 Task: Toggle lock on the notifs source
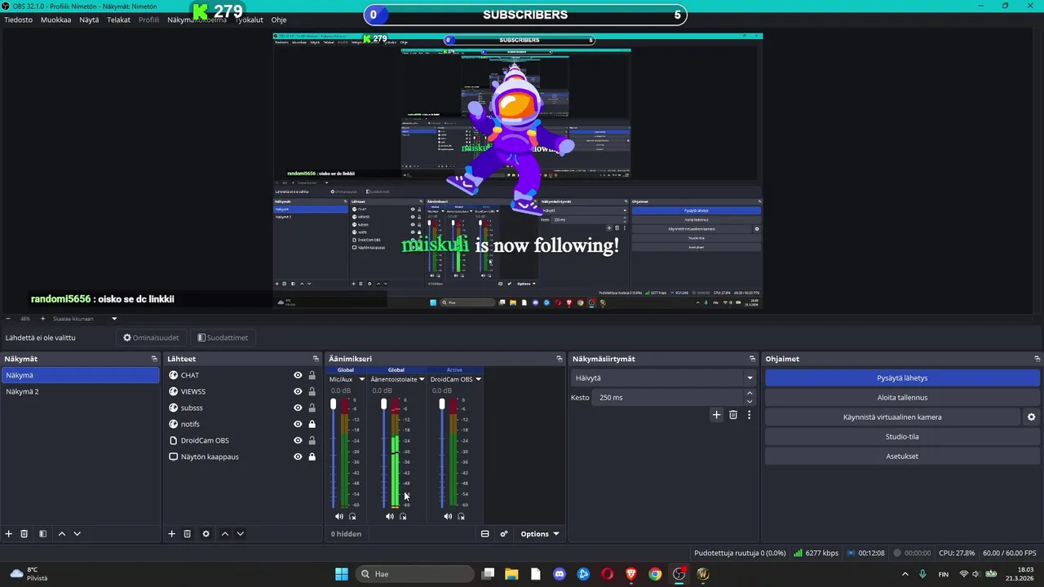(312, 424)
